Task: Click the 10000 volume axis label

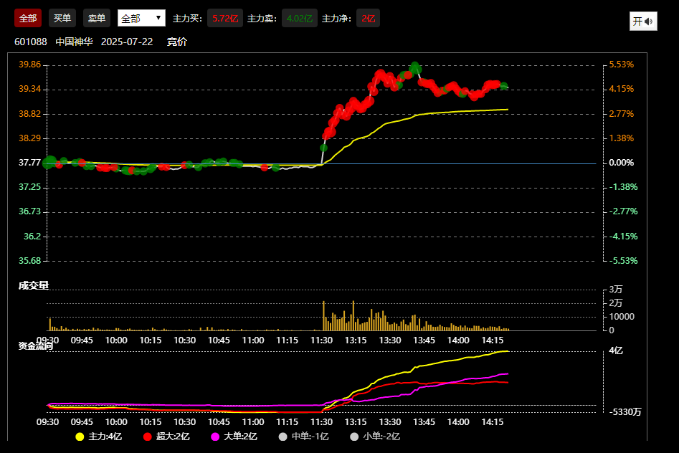Action: coord(622,317)
